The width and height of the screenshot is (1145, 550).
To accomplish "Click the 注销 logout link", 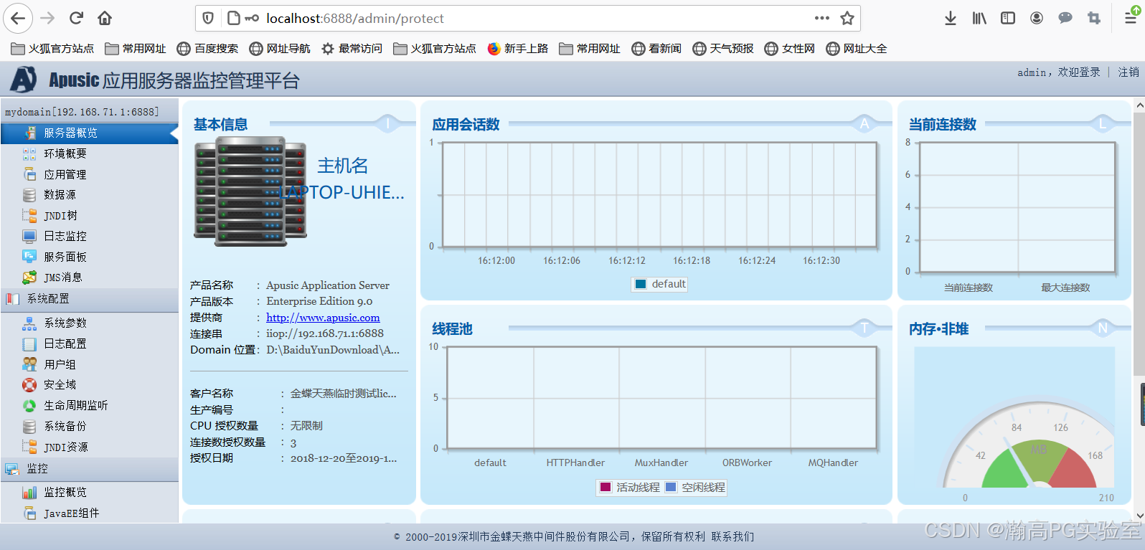I will [1128, 72].
